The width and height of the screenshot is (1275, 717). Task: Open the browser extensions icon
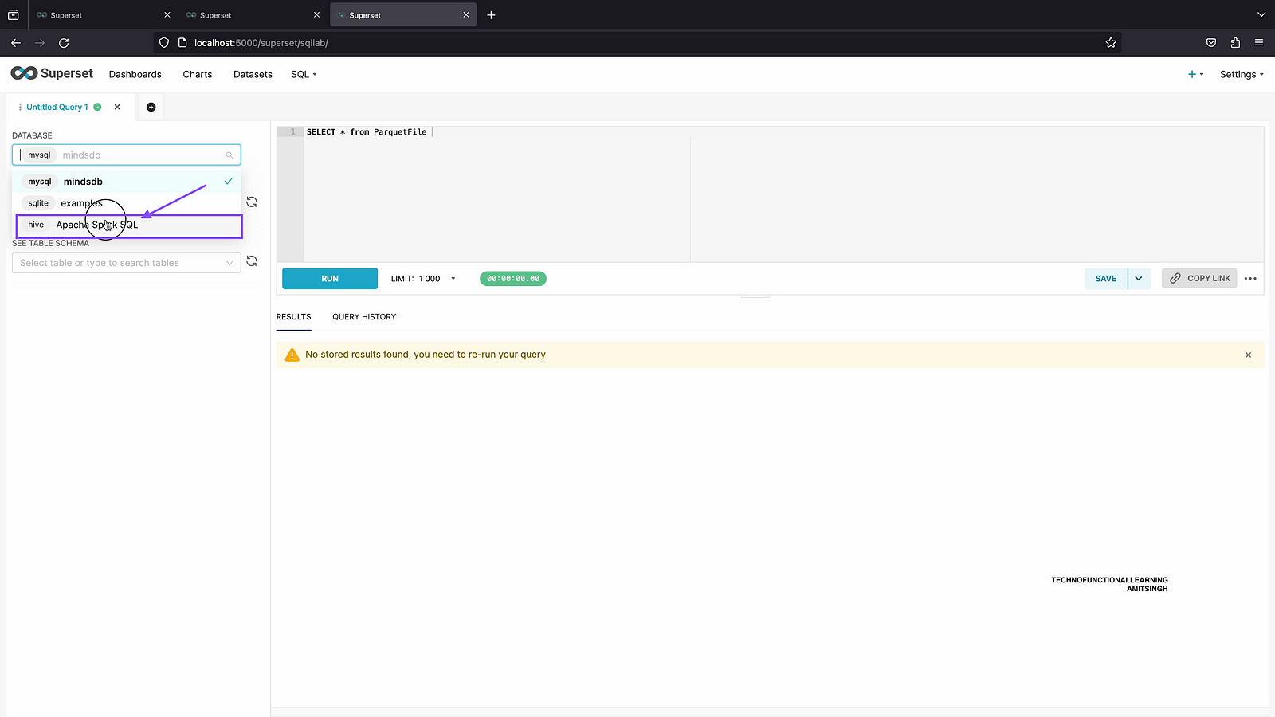tap(1235, 43)
